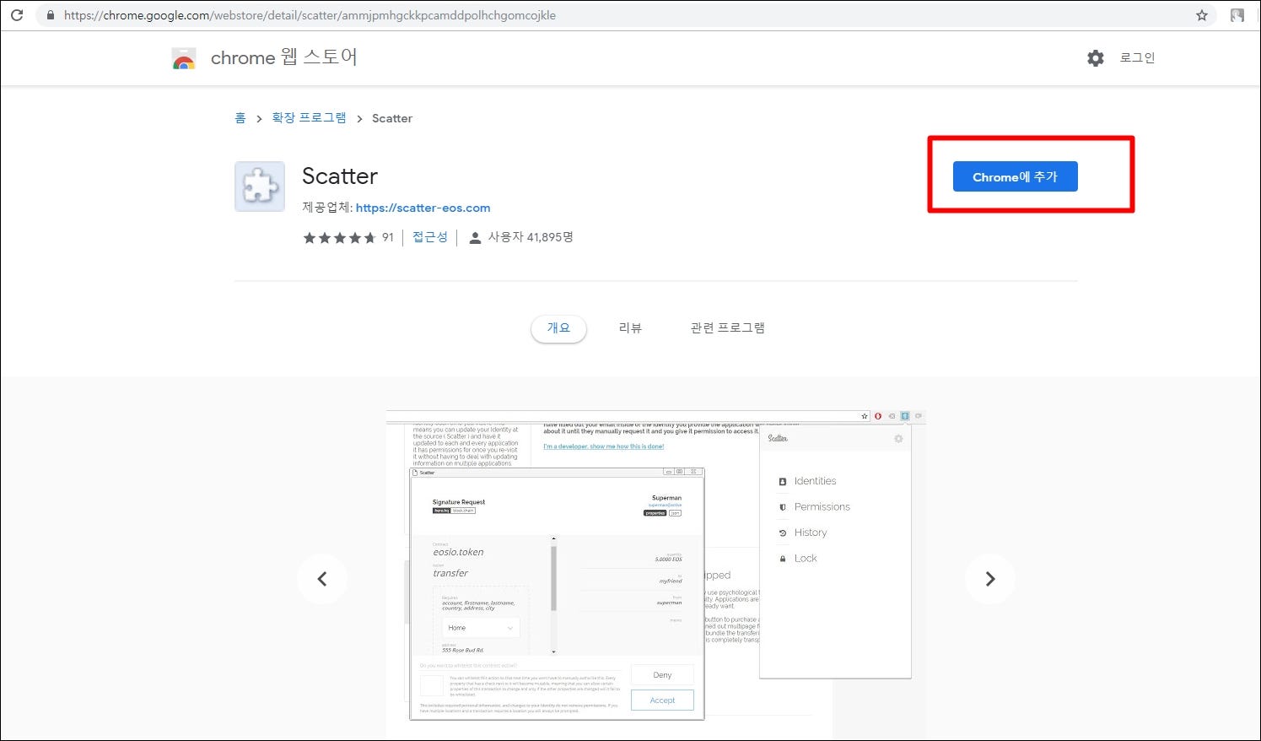Click the Chrome Web Store logo

click(184, 58)
